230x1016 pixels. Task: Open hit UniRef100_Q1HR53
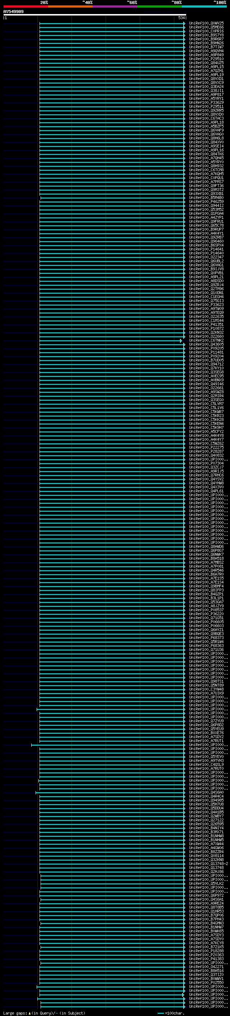pos(206,911)
